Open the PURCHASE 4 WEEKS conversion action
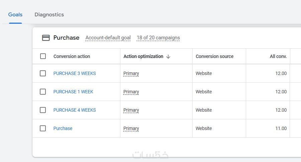The image size is (301, 162). point(75,110)
